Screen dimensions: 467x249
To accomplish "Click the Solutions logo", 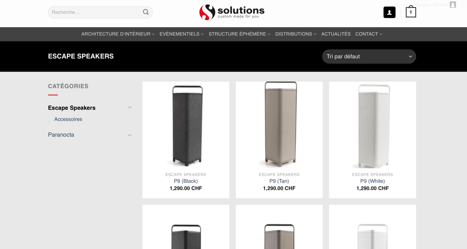I will pyautogui.click(x=232, y=12).
